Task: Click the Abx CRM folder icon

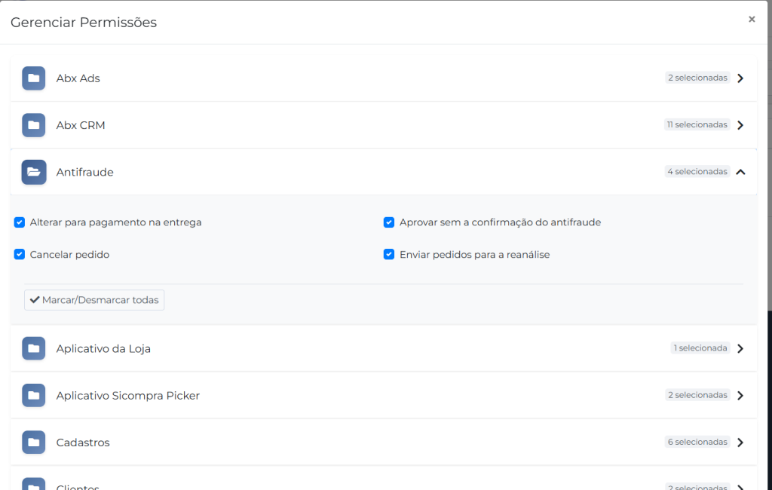Action: coord(33,125)
